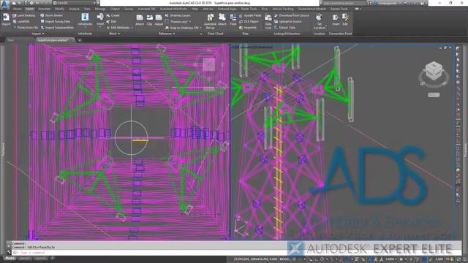Image resolution: width=468 pixels, height=263 pixels.
Task: Click Create block icon
Action: [113, 15]
